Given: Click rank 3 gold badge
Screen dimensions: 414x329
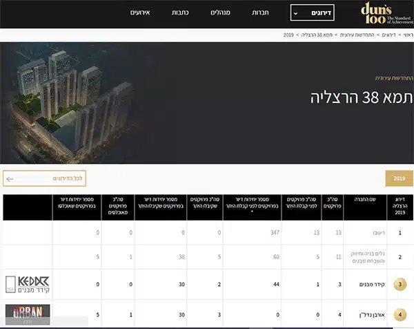Looking at the screenshot, I should (400, 284).
